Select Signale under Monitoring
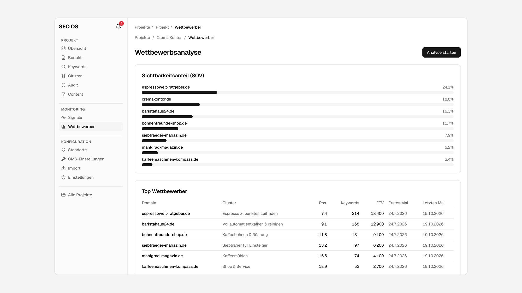Image resolution: width=522 pixels, height=293 pixels. coord(91,117)
